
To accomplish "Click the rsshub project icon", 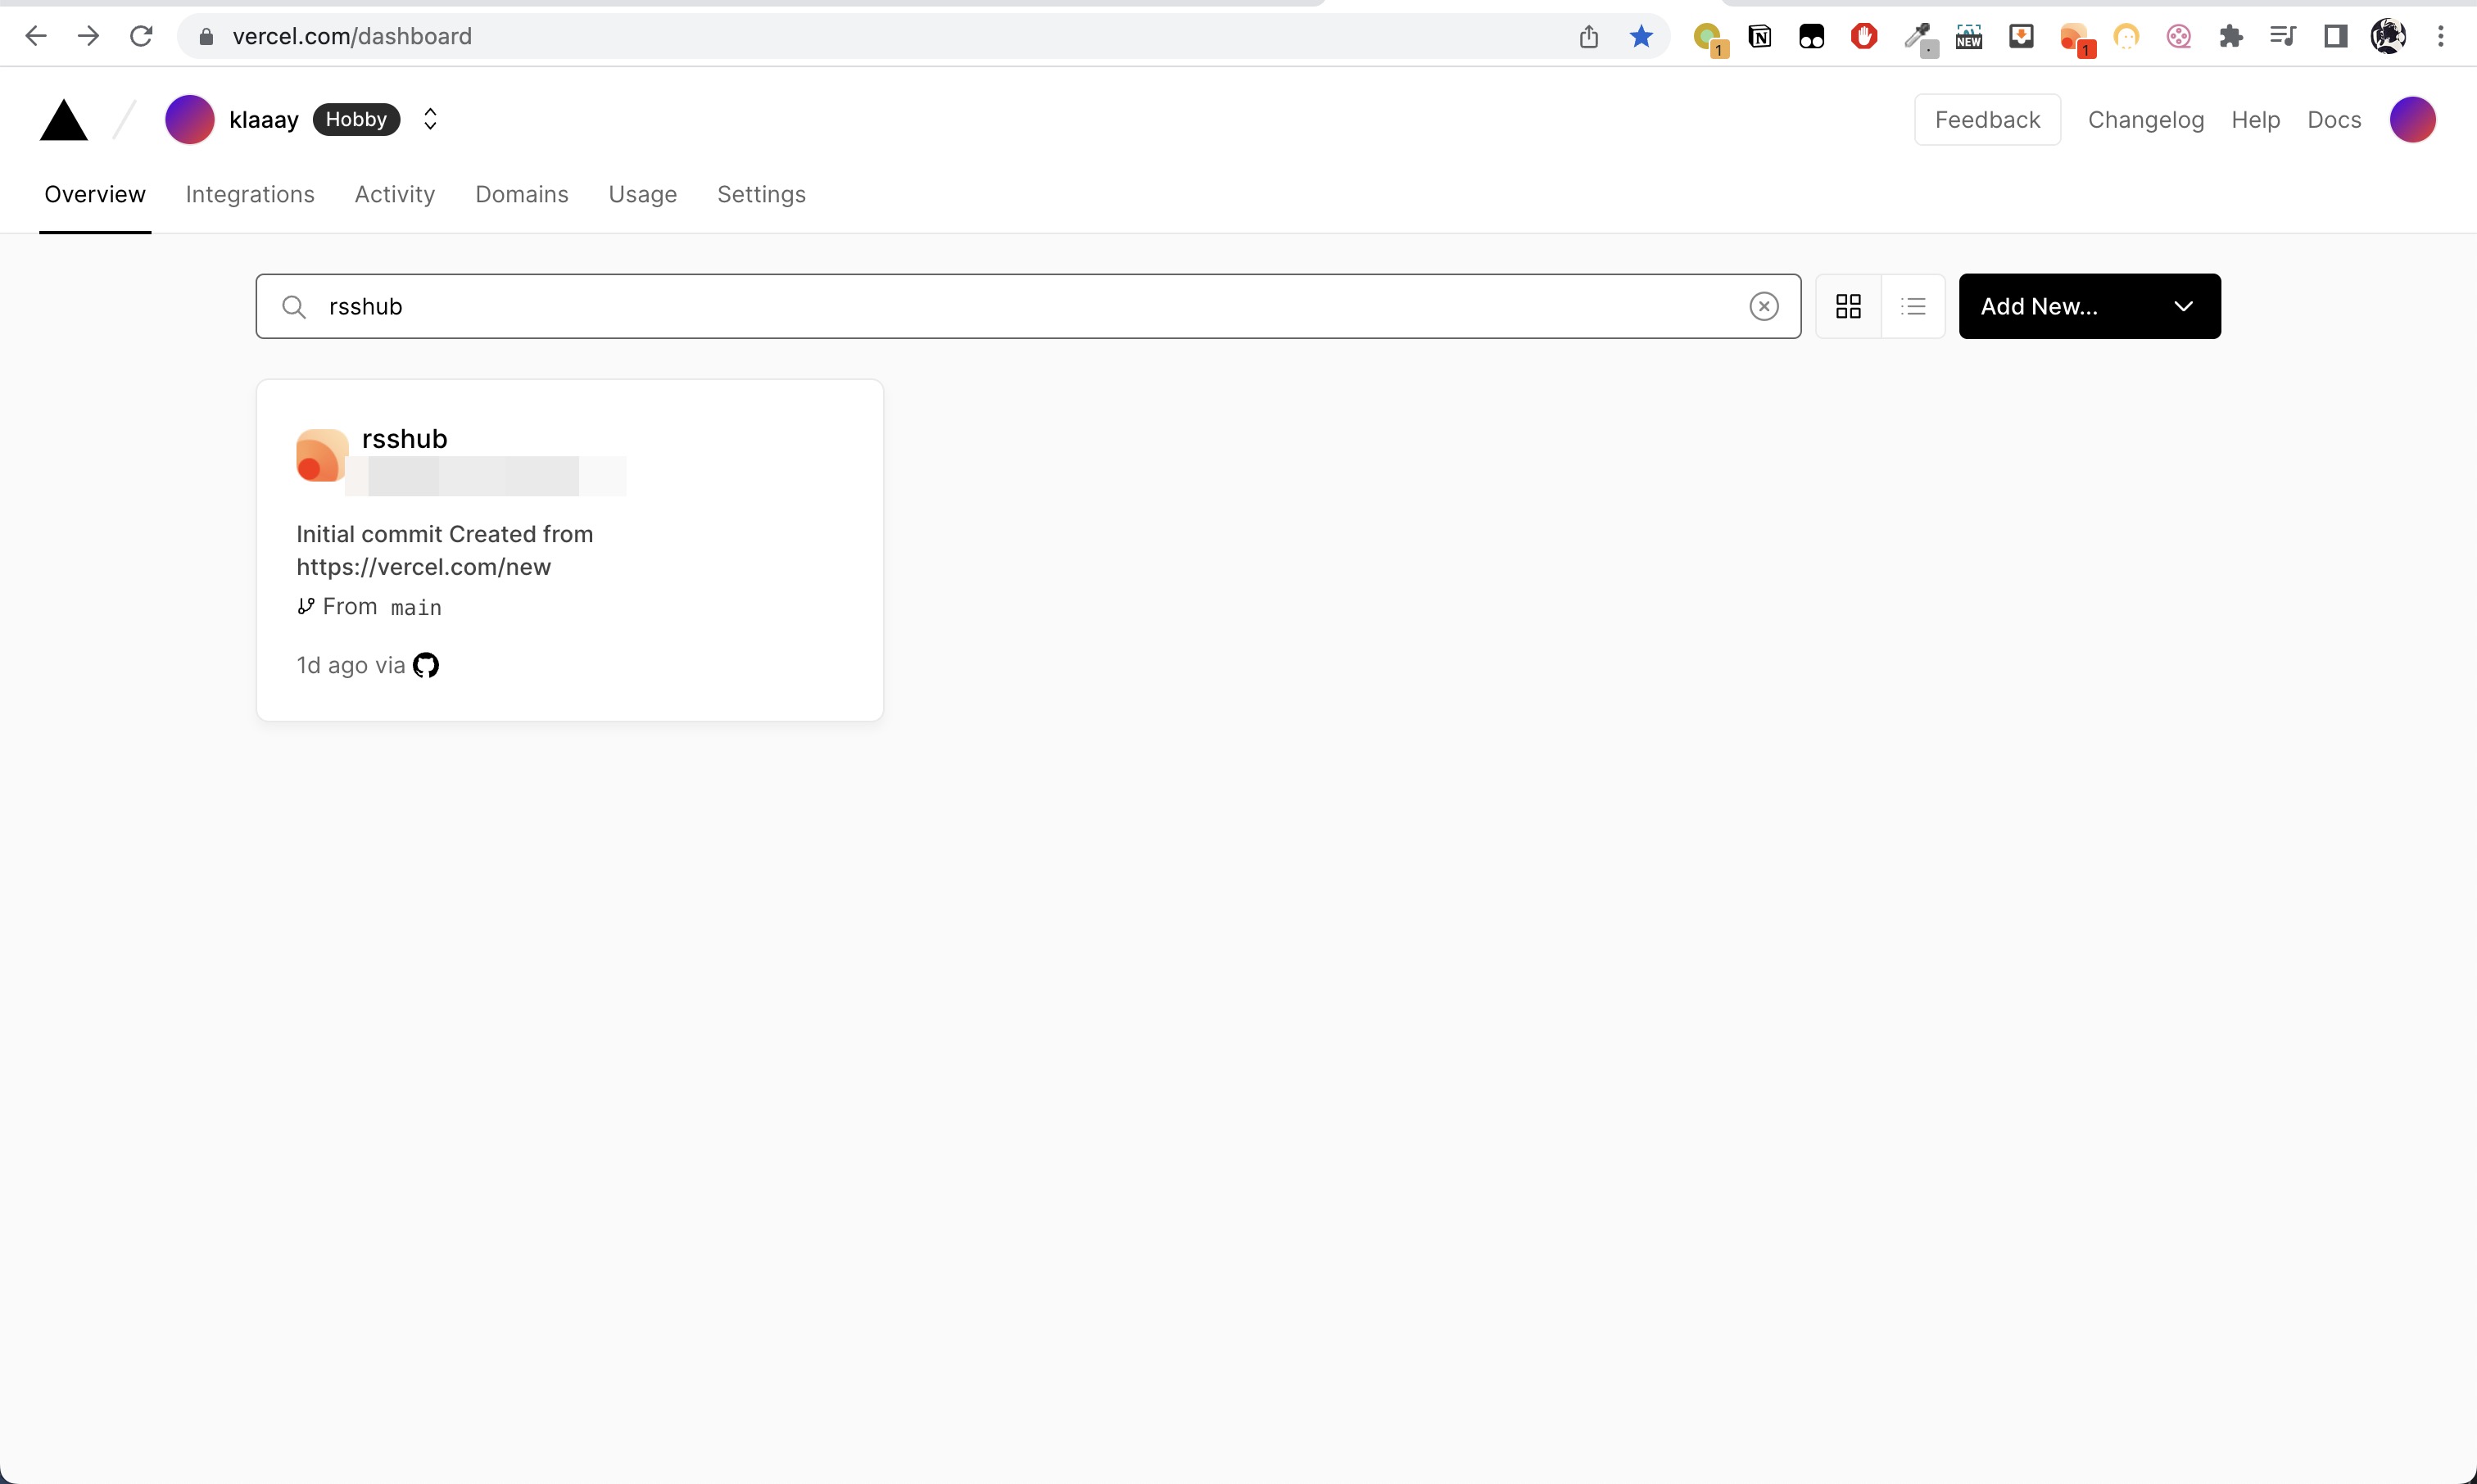I will (321, 455).
